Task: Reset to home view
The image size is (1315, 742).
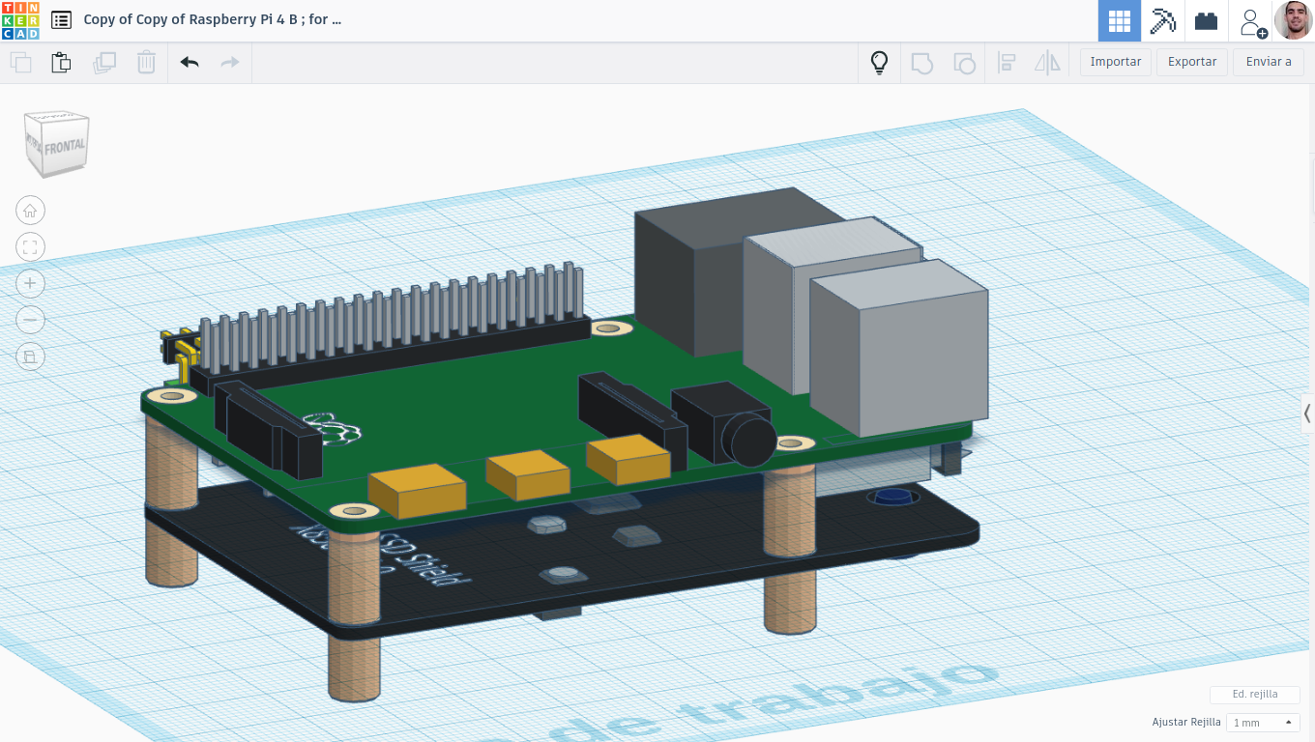Action: point(30,211)
